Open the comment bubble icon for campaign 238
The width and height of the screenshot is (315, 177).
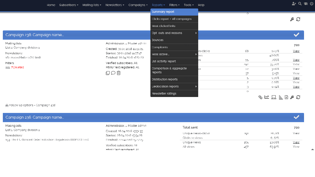click(113, 73)
